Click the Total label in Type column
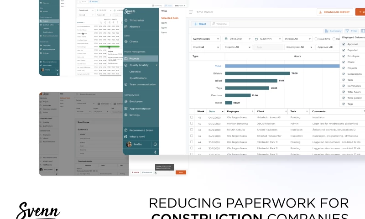The image size is (365, 219). tap(218, 66)
